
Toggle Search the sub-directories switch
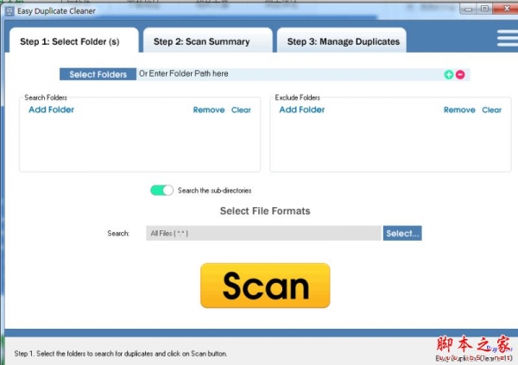pyautogui.click(x=161, y=190)
